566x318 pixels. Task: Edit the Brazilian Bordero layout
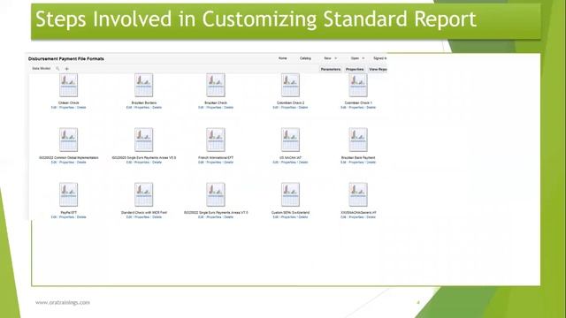point(129,108)
